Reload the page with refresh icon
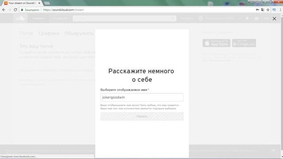The height and width of the screenshot is (159, 283). point(15,10)
